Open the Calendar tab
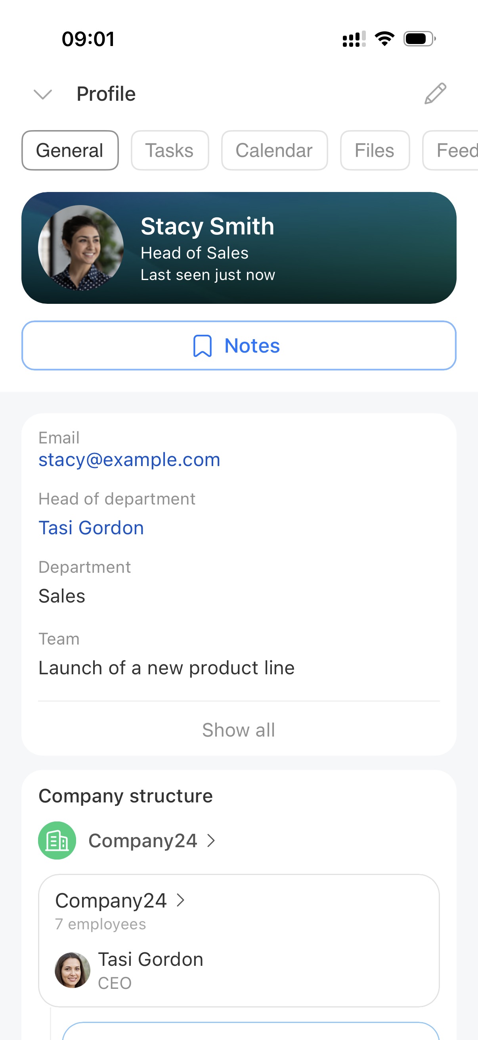This screenshot has height=1040, width=478. click(x=274, y=151)
